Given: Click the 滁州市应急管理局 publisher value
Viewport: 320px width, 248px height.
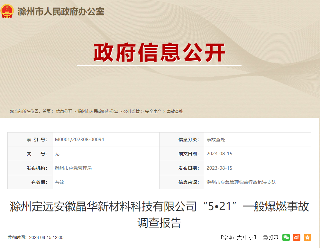Looking at the screenshot, I should pyautogui.click(x=73, y=168).
